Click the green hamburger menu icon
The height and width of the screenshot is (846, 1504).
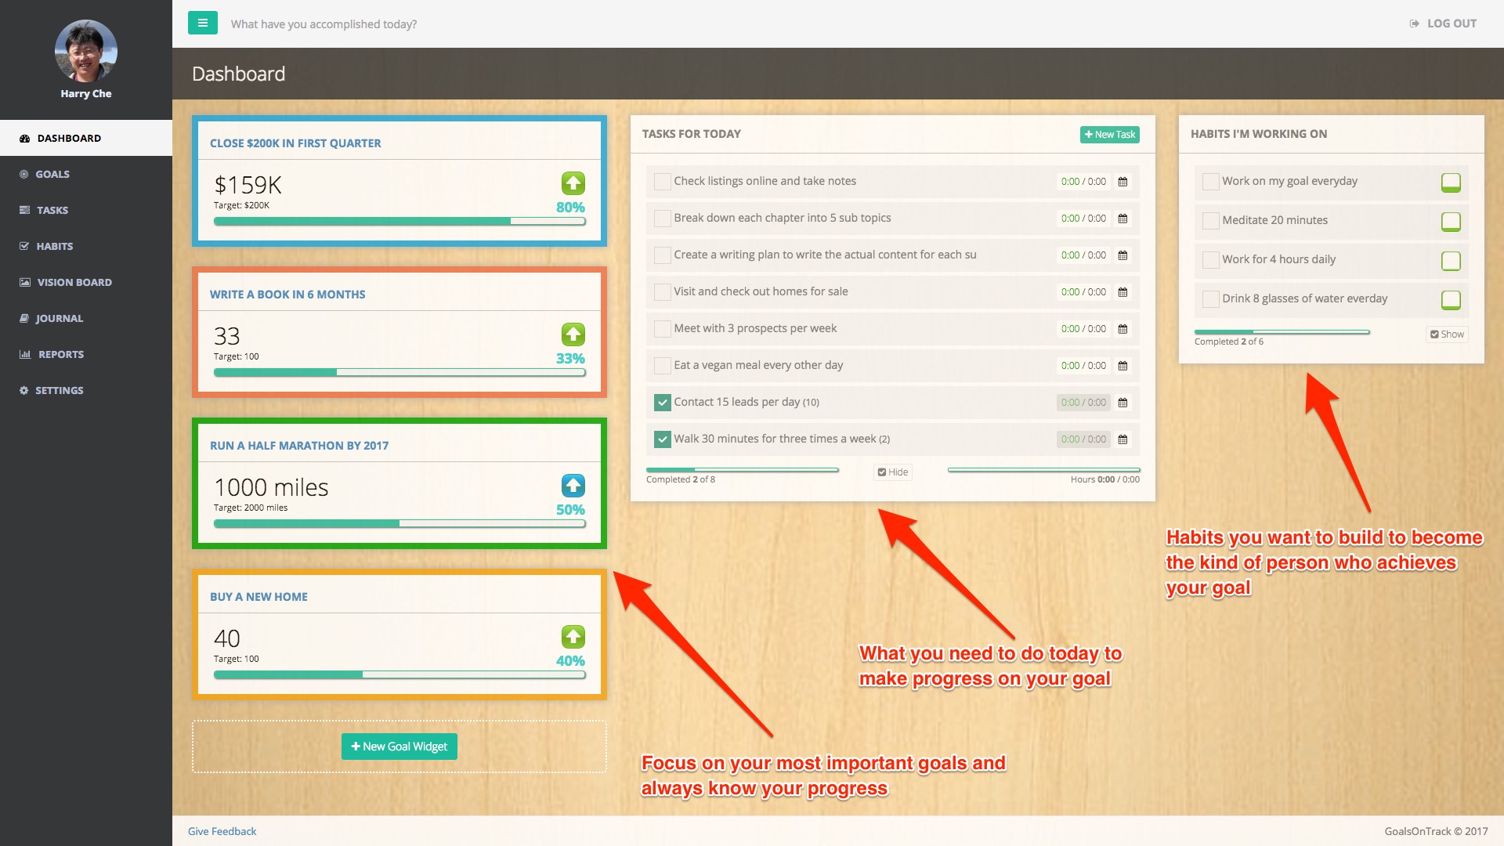[202, 23]
